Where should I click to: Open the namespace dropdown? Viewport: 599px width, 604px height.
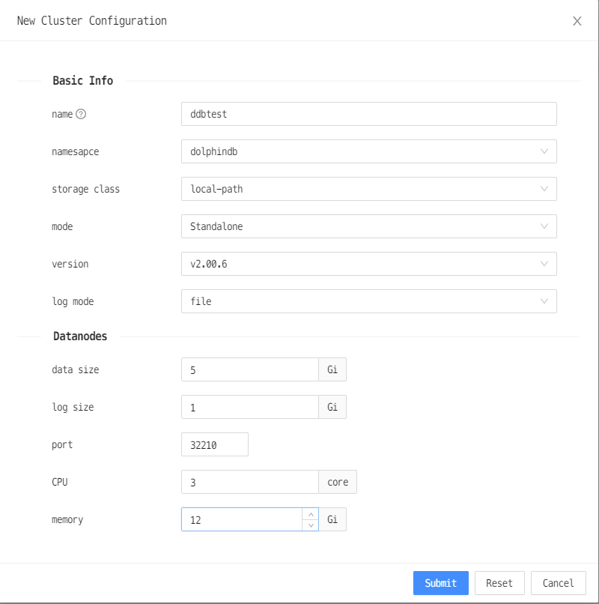click(x=369, y=151)
